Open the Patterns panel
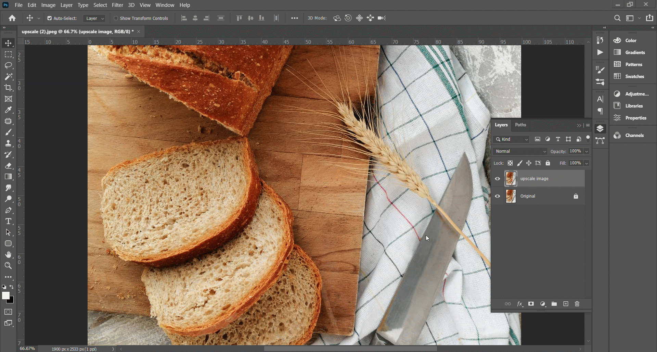This screenshot has height=352, width=657. [x=633, y=64]
